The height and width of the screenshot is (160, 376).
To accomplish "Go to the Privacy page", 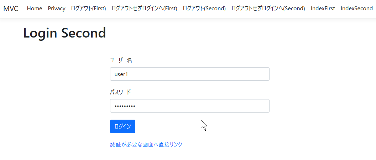I will (x=57, y=8).
